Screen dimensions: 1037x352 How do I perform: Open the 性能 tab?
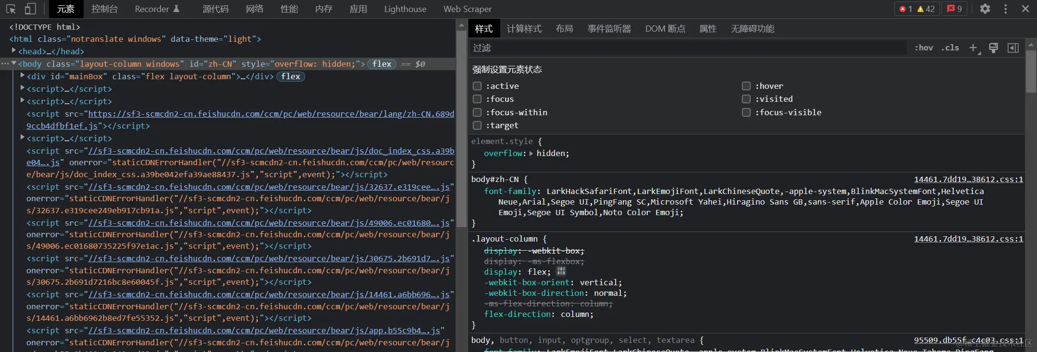(289, 9)
